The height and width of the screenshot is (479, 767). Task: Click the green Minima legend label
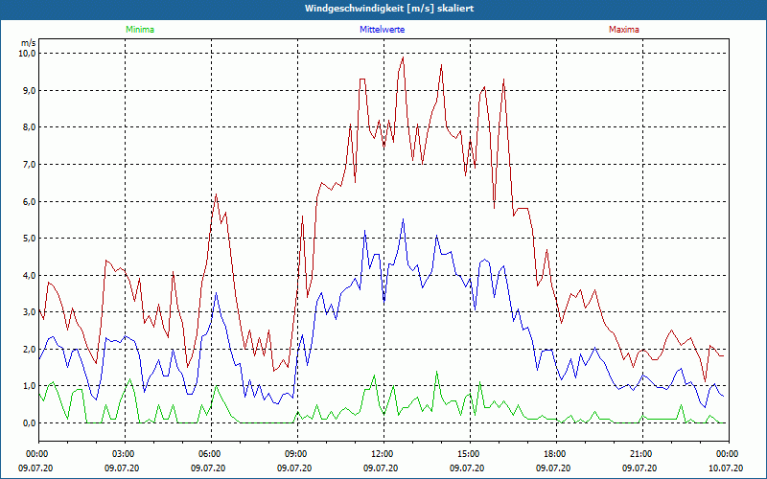pyautogui.click(x=140, y=30)
